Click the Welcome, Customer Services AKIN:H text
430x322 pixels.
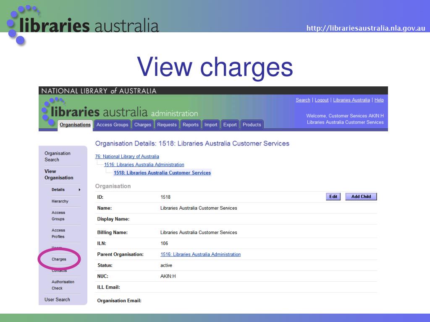coord(345,116)
